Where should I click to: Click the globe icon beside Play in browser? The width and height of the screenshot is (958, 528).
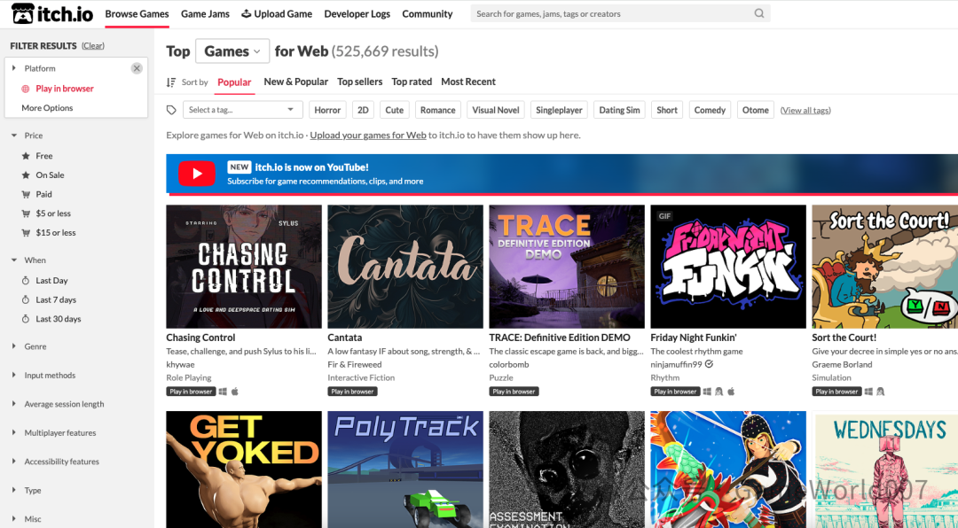26,89
